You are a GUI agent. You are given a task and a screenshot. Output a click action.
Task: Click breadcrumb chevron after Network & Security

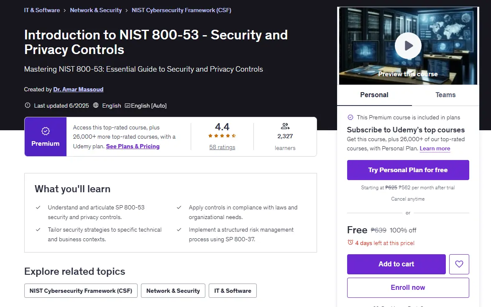126,10
